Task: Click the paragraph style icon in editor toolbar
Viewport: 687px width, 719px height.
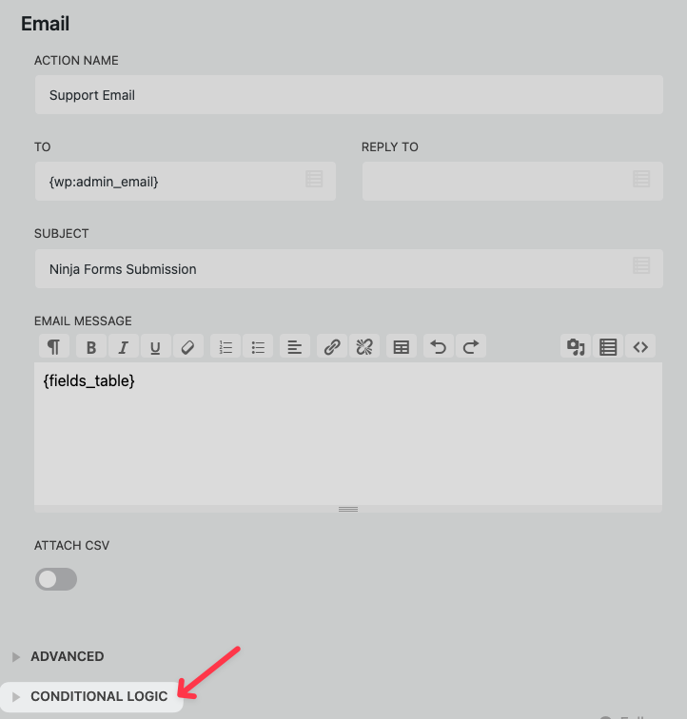Action: (x=54, y=347)
